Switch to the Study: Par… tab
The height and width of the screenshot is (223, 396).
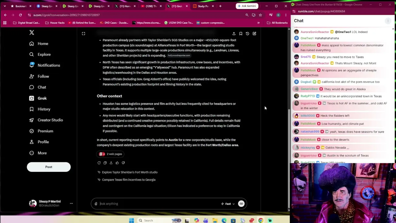203,6
